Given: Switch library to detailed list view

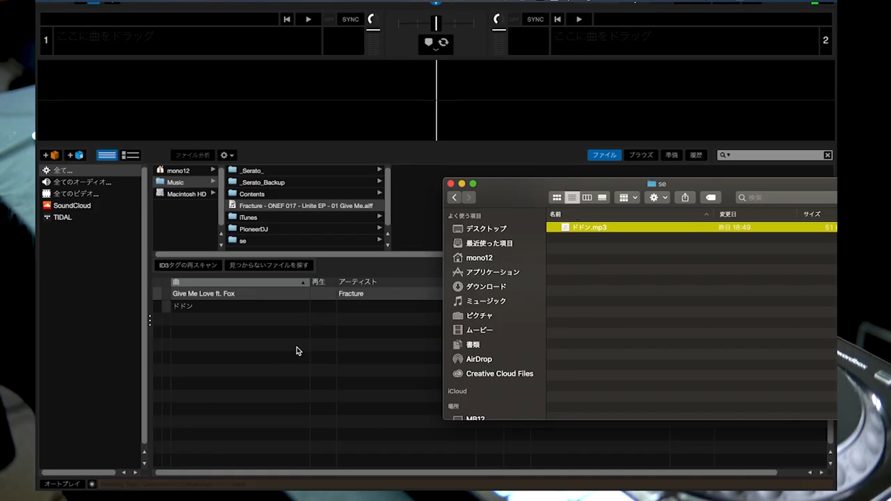Looking at the screenshot, I should (x=131, y=155).
